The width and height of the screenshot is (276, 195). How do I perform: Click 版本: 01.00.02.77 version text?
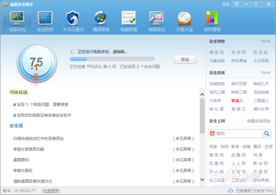coord(19,191)
